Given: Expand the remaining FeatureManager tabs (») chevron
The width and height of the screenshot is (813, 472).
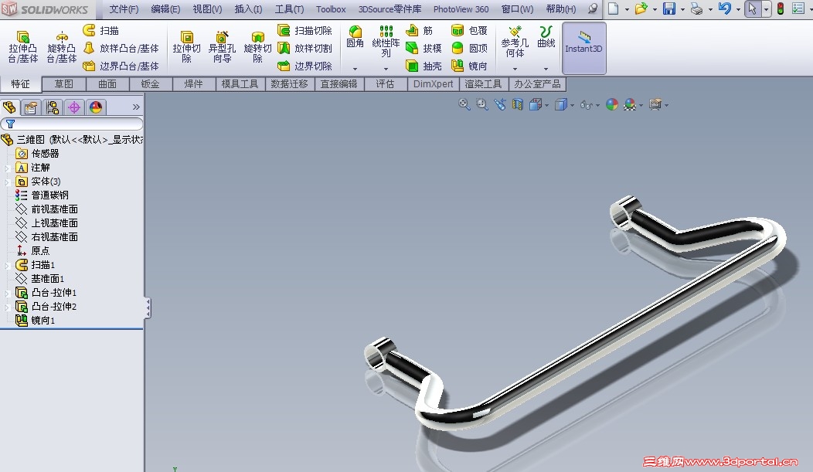Looking at the screenshot, I should (x=136, y=107).
